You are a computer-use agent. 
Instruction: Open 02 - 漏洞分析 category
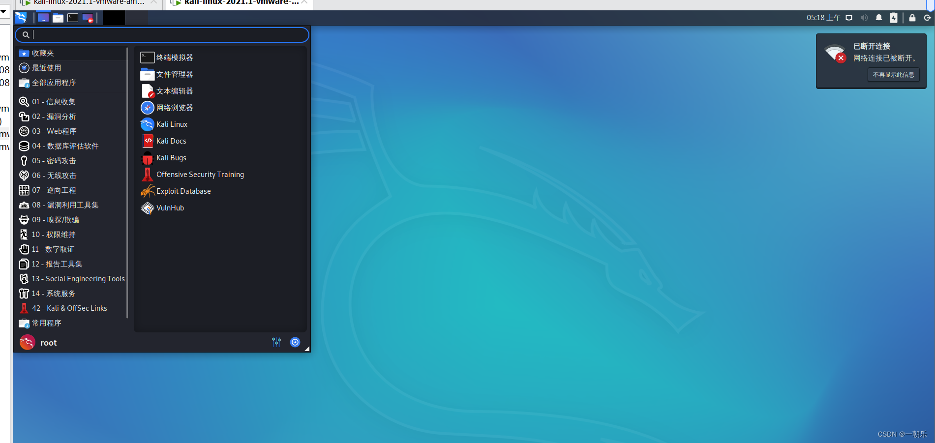point(72,117)
